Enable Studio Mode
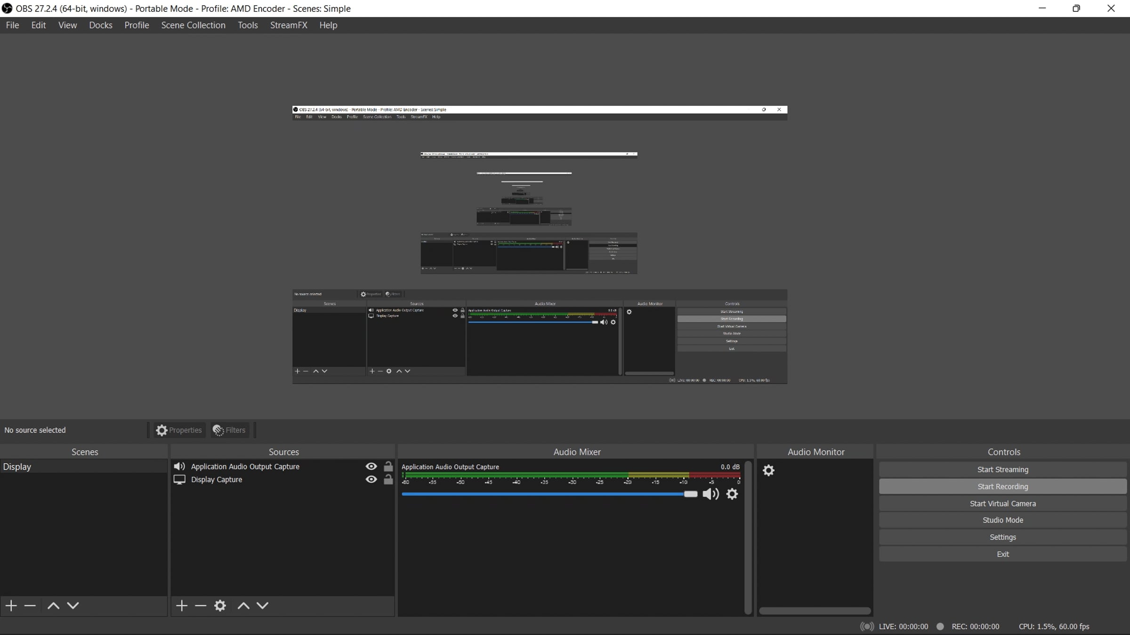This screenshot has width=1130, height=635. coord(1003,520)
